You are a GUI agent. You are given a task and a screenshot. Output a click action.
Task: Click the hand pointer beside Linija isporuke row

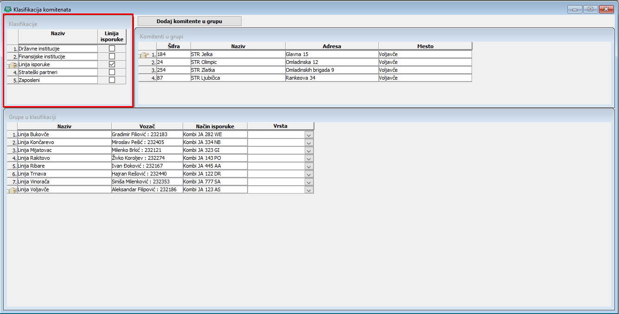click(13, 65)
